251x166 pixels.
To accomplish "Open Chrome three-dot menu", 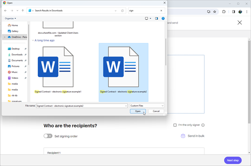I will click(247, 12).
